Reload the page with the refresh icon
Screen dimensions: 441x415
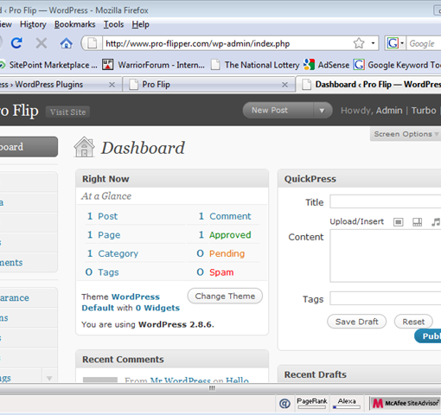[16, 43]
